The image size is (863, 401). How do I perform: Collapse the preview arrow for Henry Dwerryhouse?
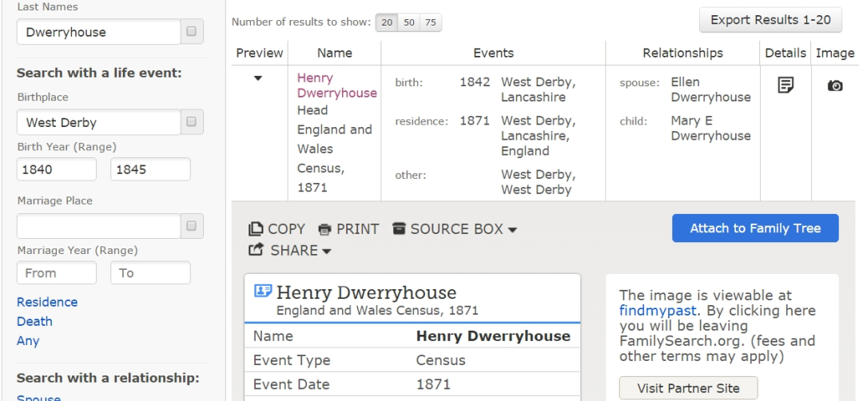click(258, 78)
